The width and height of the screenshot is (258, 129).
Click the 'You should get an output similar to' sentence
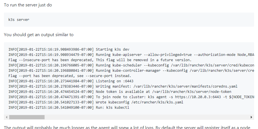pos(39,35)
